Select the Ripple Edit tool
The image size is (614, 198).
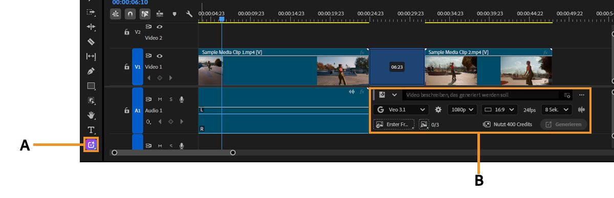tap(91, 27)
